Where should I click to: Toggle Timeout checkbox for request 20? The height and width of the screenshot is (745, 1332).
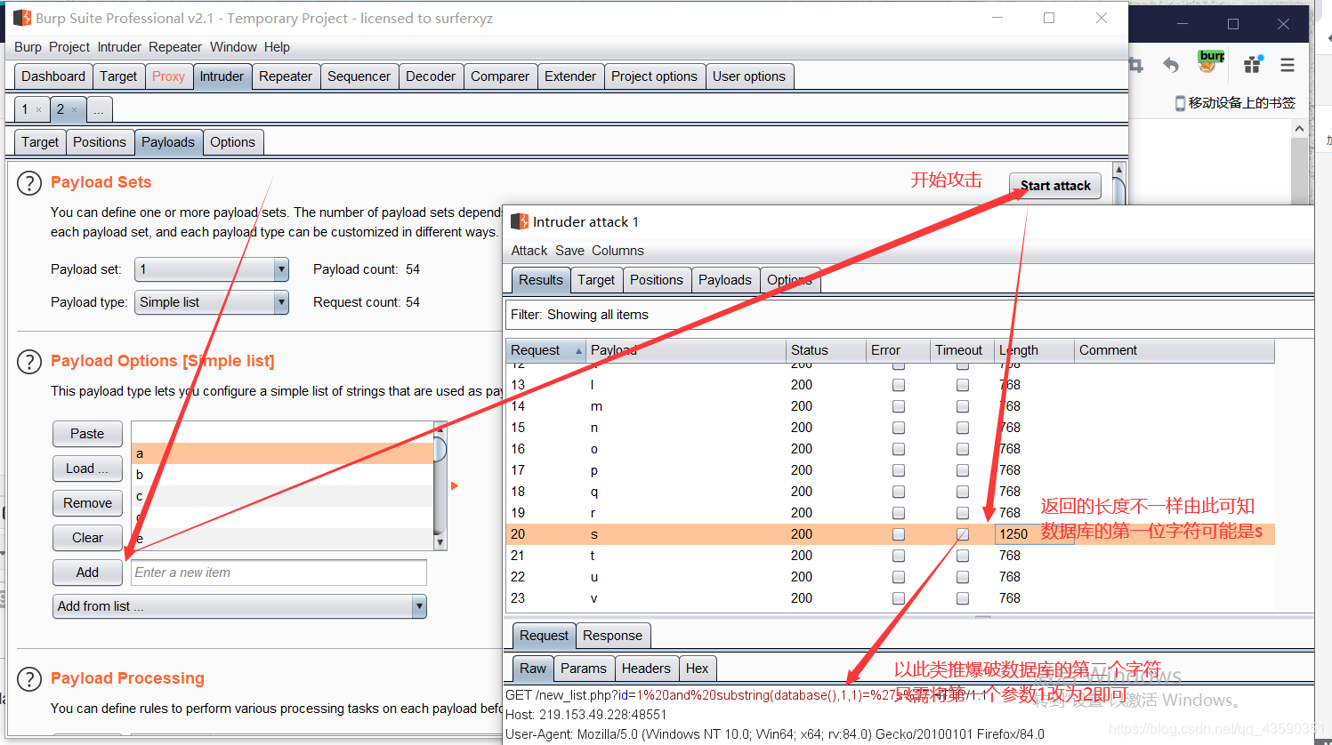click(x=963, y=534)
